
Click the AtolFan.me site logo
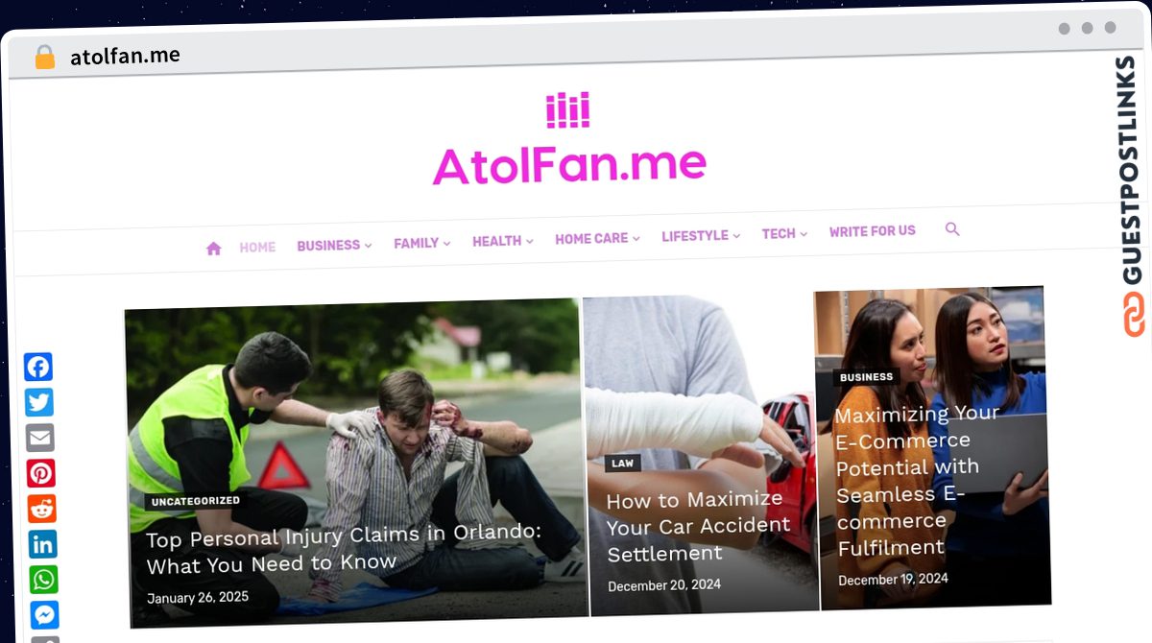[x=569, y=140]
